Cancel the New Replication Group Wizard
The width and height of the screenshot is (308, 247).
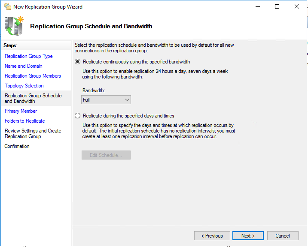[x=282, y=236]
